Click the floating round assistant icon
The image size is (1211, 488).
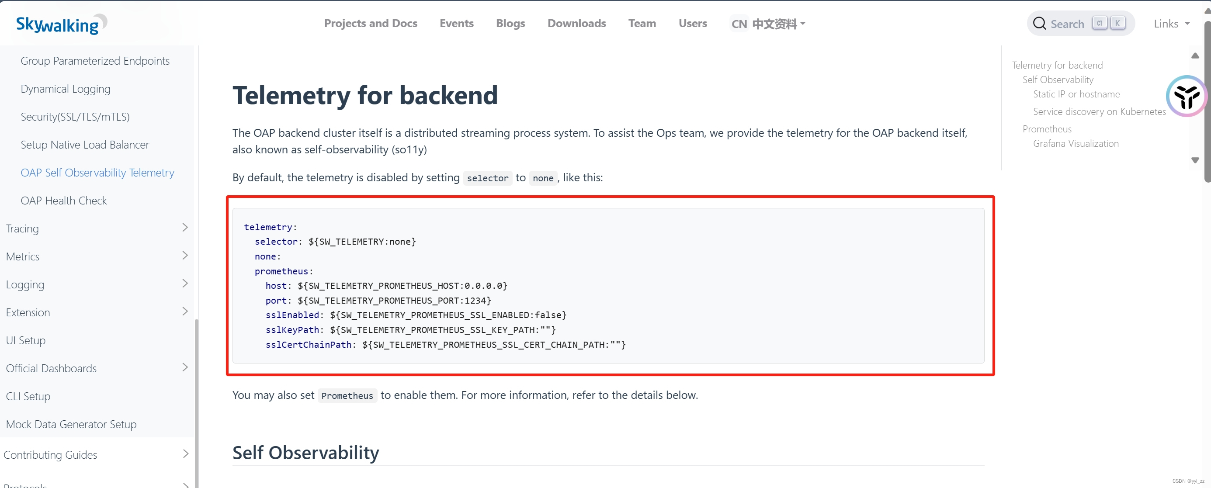(1186, 97)
